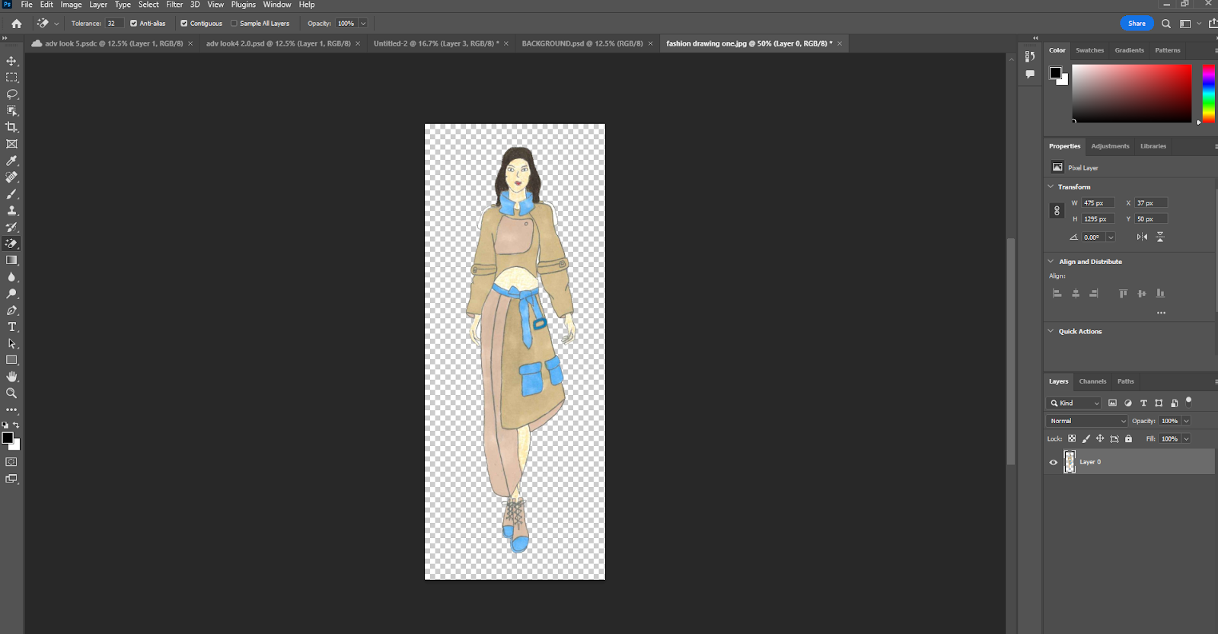Open the search magnifier icon
Image resolution: width=1218 pixels, height=634 pixels.
1165,24
